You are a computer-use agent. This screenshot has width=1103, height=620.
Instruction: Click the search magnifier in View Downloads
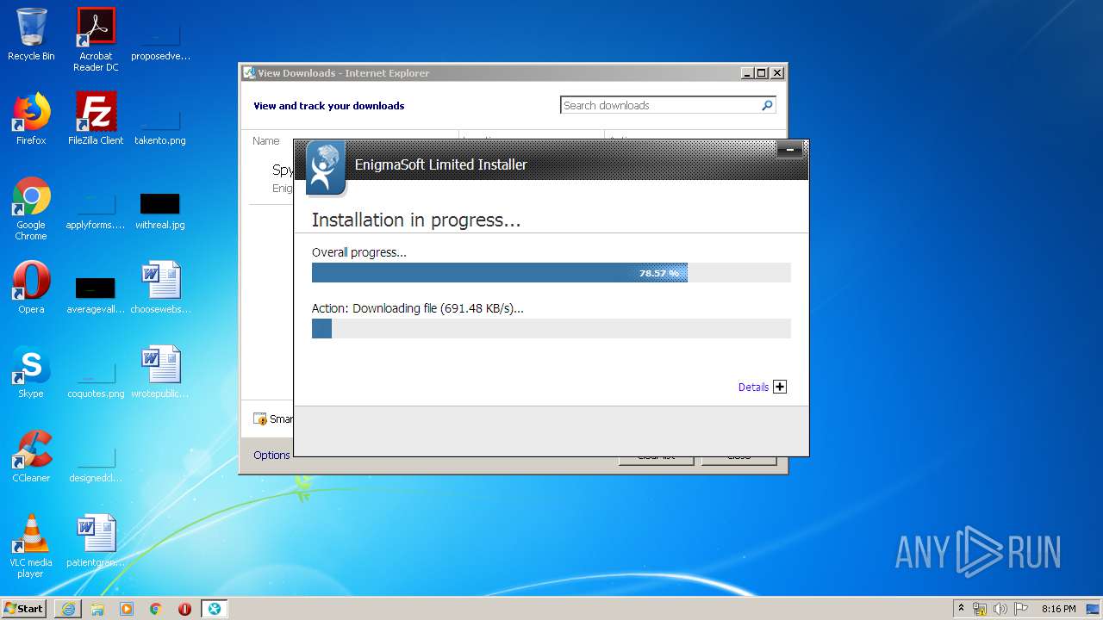point(767,105)
